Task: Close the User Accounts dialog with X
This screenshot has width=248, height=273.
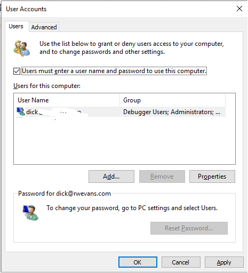Action: [x=239, y=9]
